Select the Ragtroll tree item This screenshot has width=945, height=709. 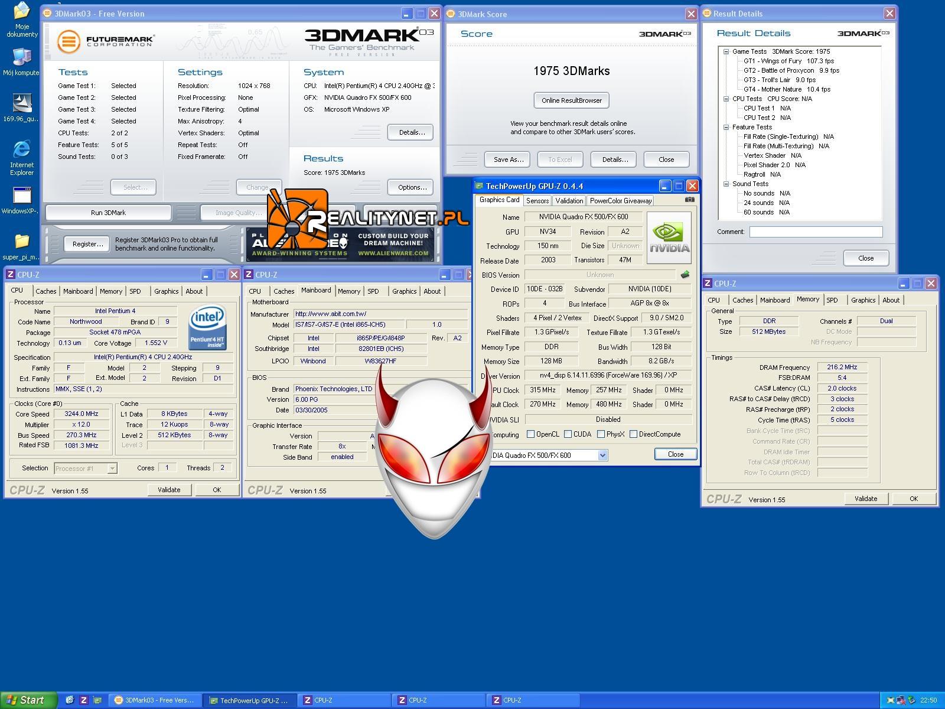coord(762,174)
